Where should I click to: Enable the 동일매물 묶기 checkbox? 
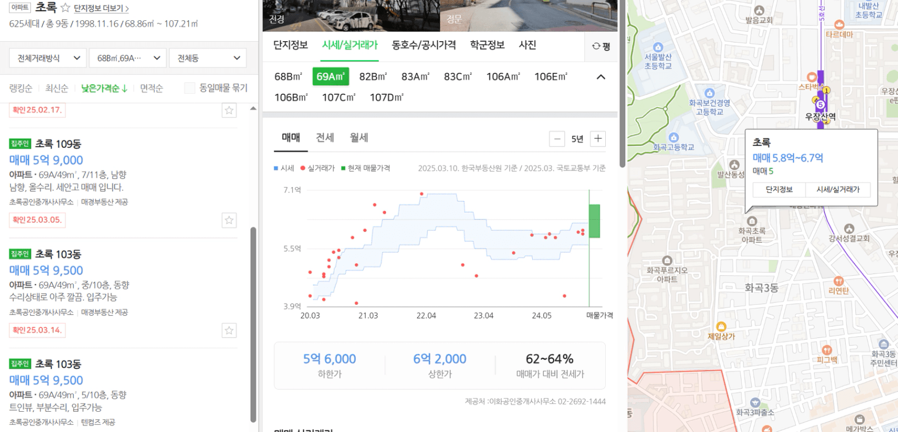(189, 88)
